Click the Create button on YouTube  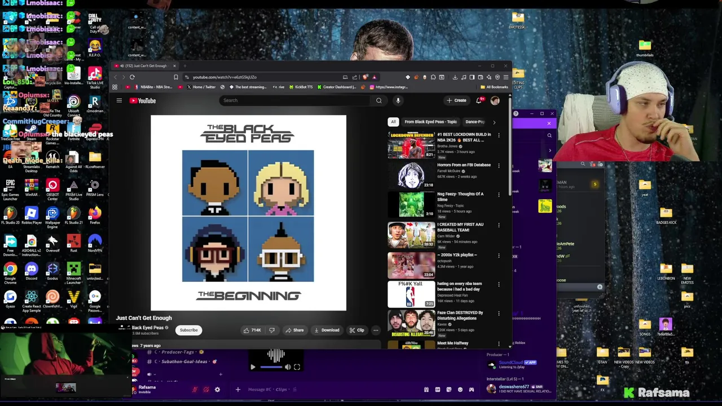coord(457,100)
